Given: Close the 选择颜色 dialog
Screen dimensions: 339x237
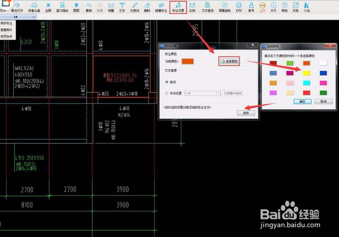Looking at the screenshot, I should pyautogui.click(x=330, y=45).
